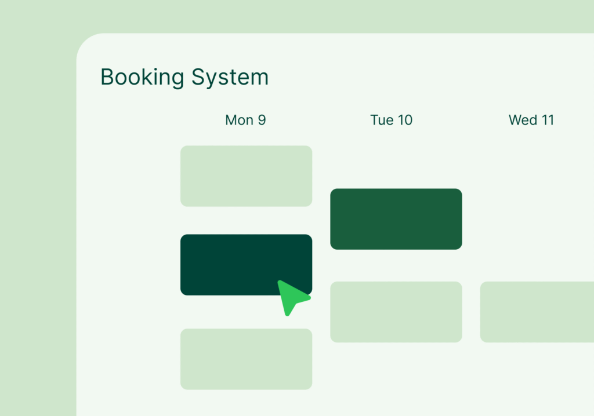This screenshot has height=416, width=594.
Task: Switch to the Tue 10 column header
Action: (392, 120)
